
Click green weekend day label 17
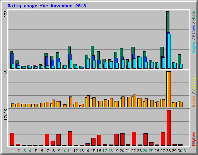pyautogui.click(x=104, y=151)
